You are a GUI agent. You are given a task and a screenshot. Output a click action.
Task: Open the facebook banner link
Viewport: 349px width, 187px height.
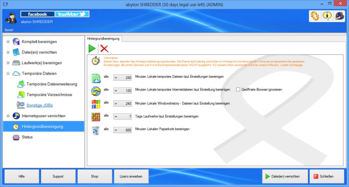pyautogui.click(x=37, y=14)
